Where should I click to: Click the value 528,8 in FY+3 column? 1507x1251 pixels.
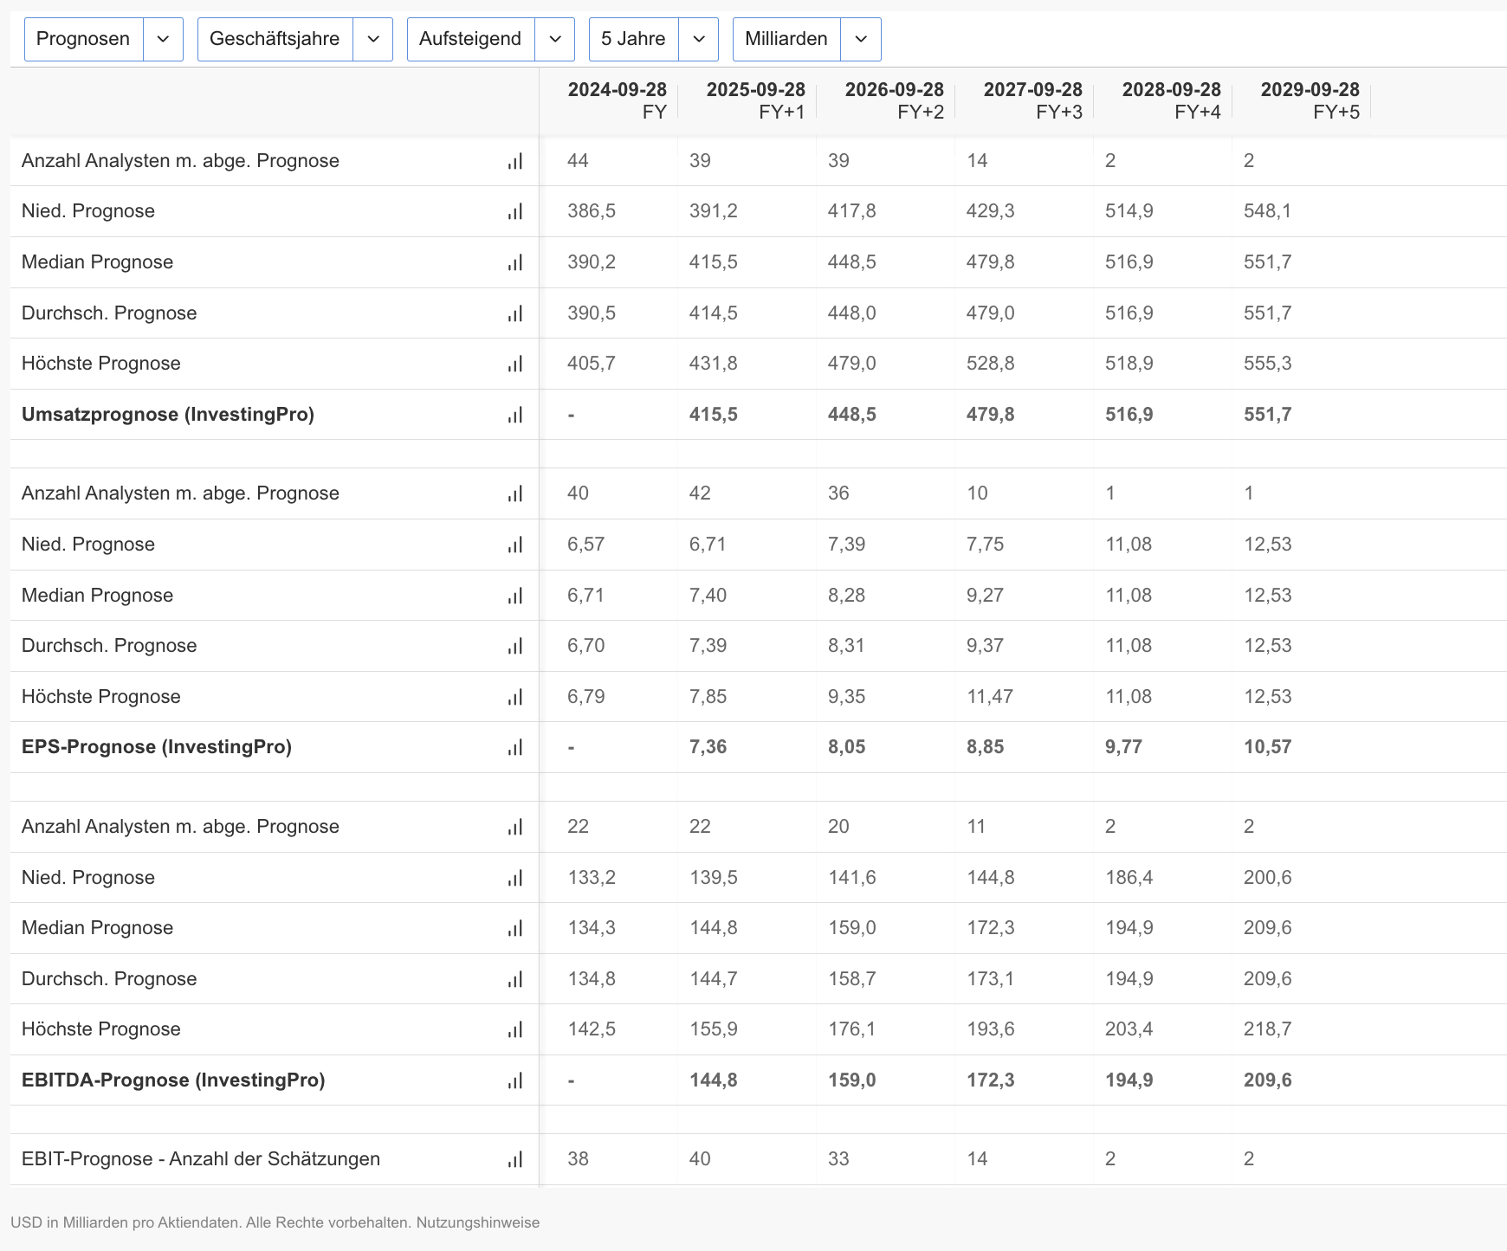[991, 364]
